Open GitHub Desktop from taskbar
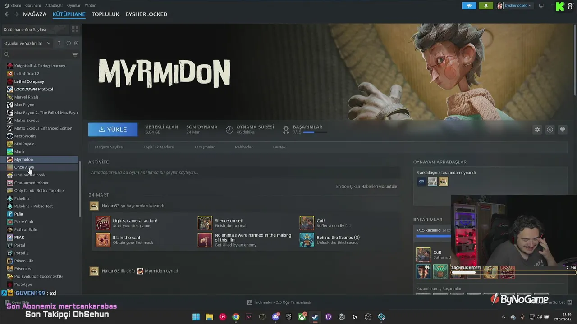This screenshot has height=324, width=577. (328, 317)
